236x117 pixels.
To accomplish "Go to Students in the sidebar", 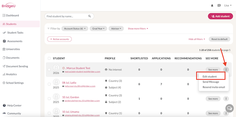I will pos(20,24).
